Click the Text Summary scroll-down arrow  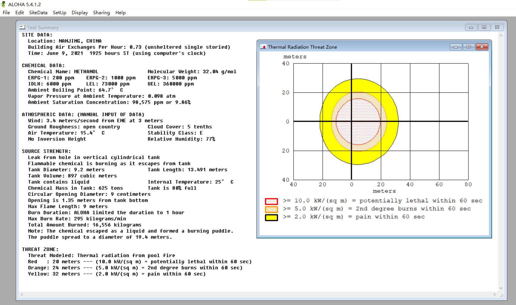(x=501, y=288)
